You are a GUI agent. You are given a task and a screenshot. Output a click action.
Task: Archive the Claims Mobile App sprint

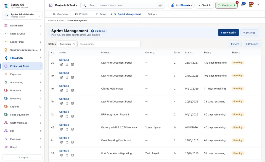tap(72, 90)
